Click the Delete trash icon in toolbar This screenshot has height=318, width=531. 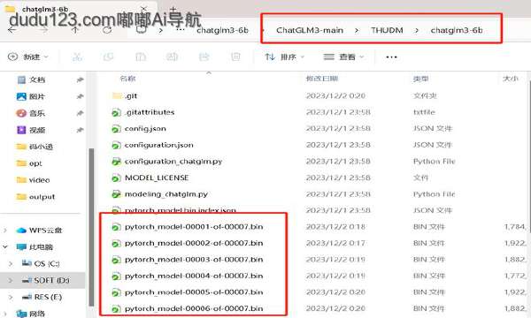coord(235,57)
